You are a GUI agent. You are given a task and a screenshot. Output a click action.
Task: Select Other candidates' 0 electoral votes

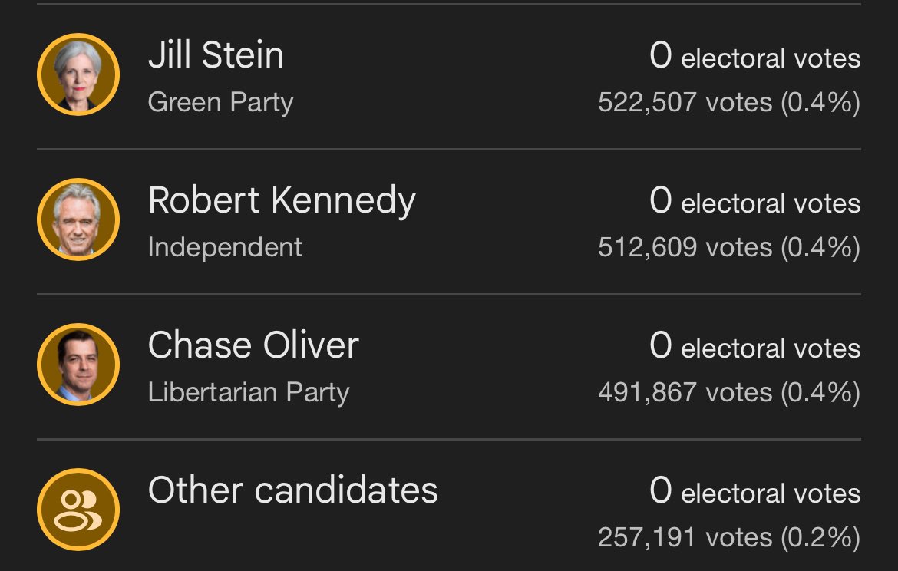754,491
